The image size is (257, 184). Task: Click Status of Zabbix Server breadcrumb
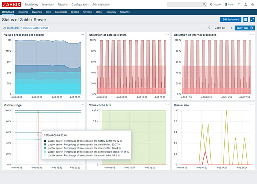[x=35, y=28]
